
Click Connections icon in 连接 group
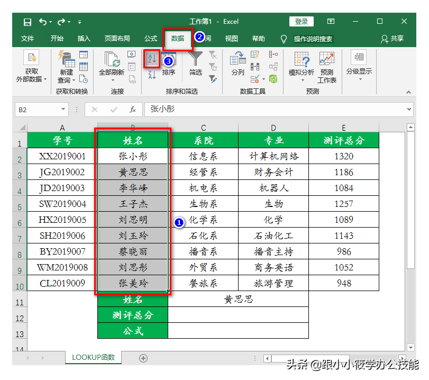click(132, 55)
